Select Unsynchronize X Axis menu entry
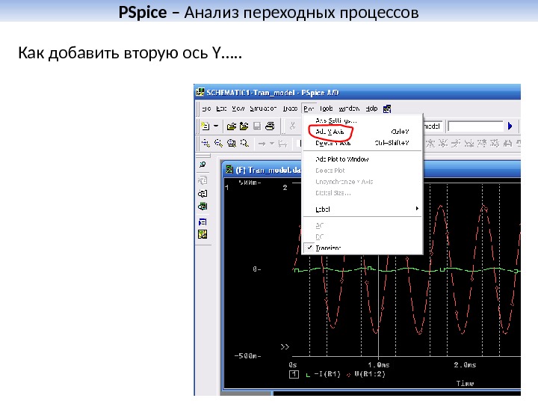Screen dimensions: 538x404 [x=362, y=181]
